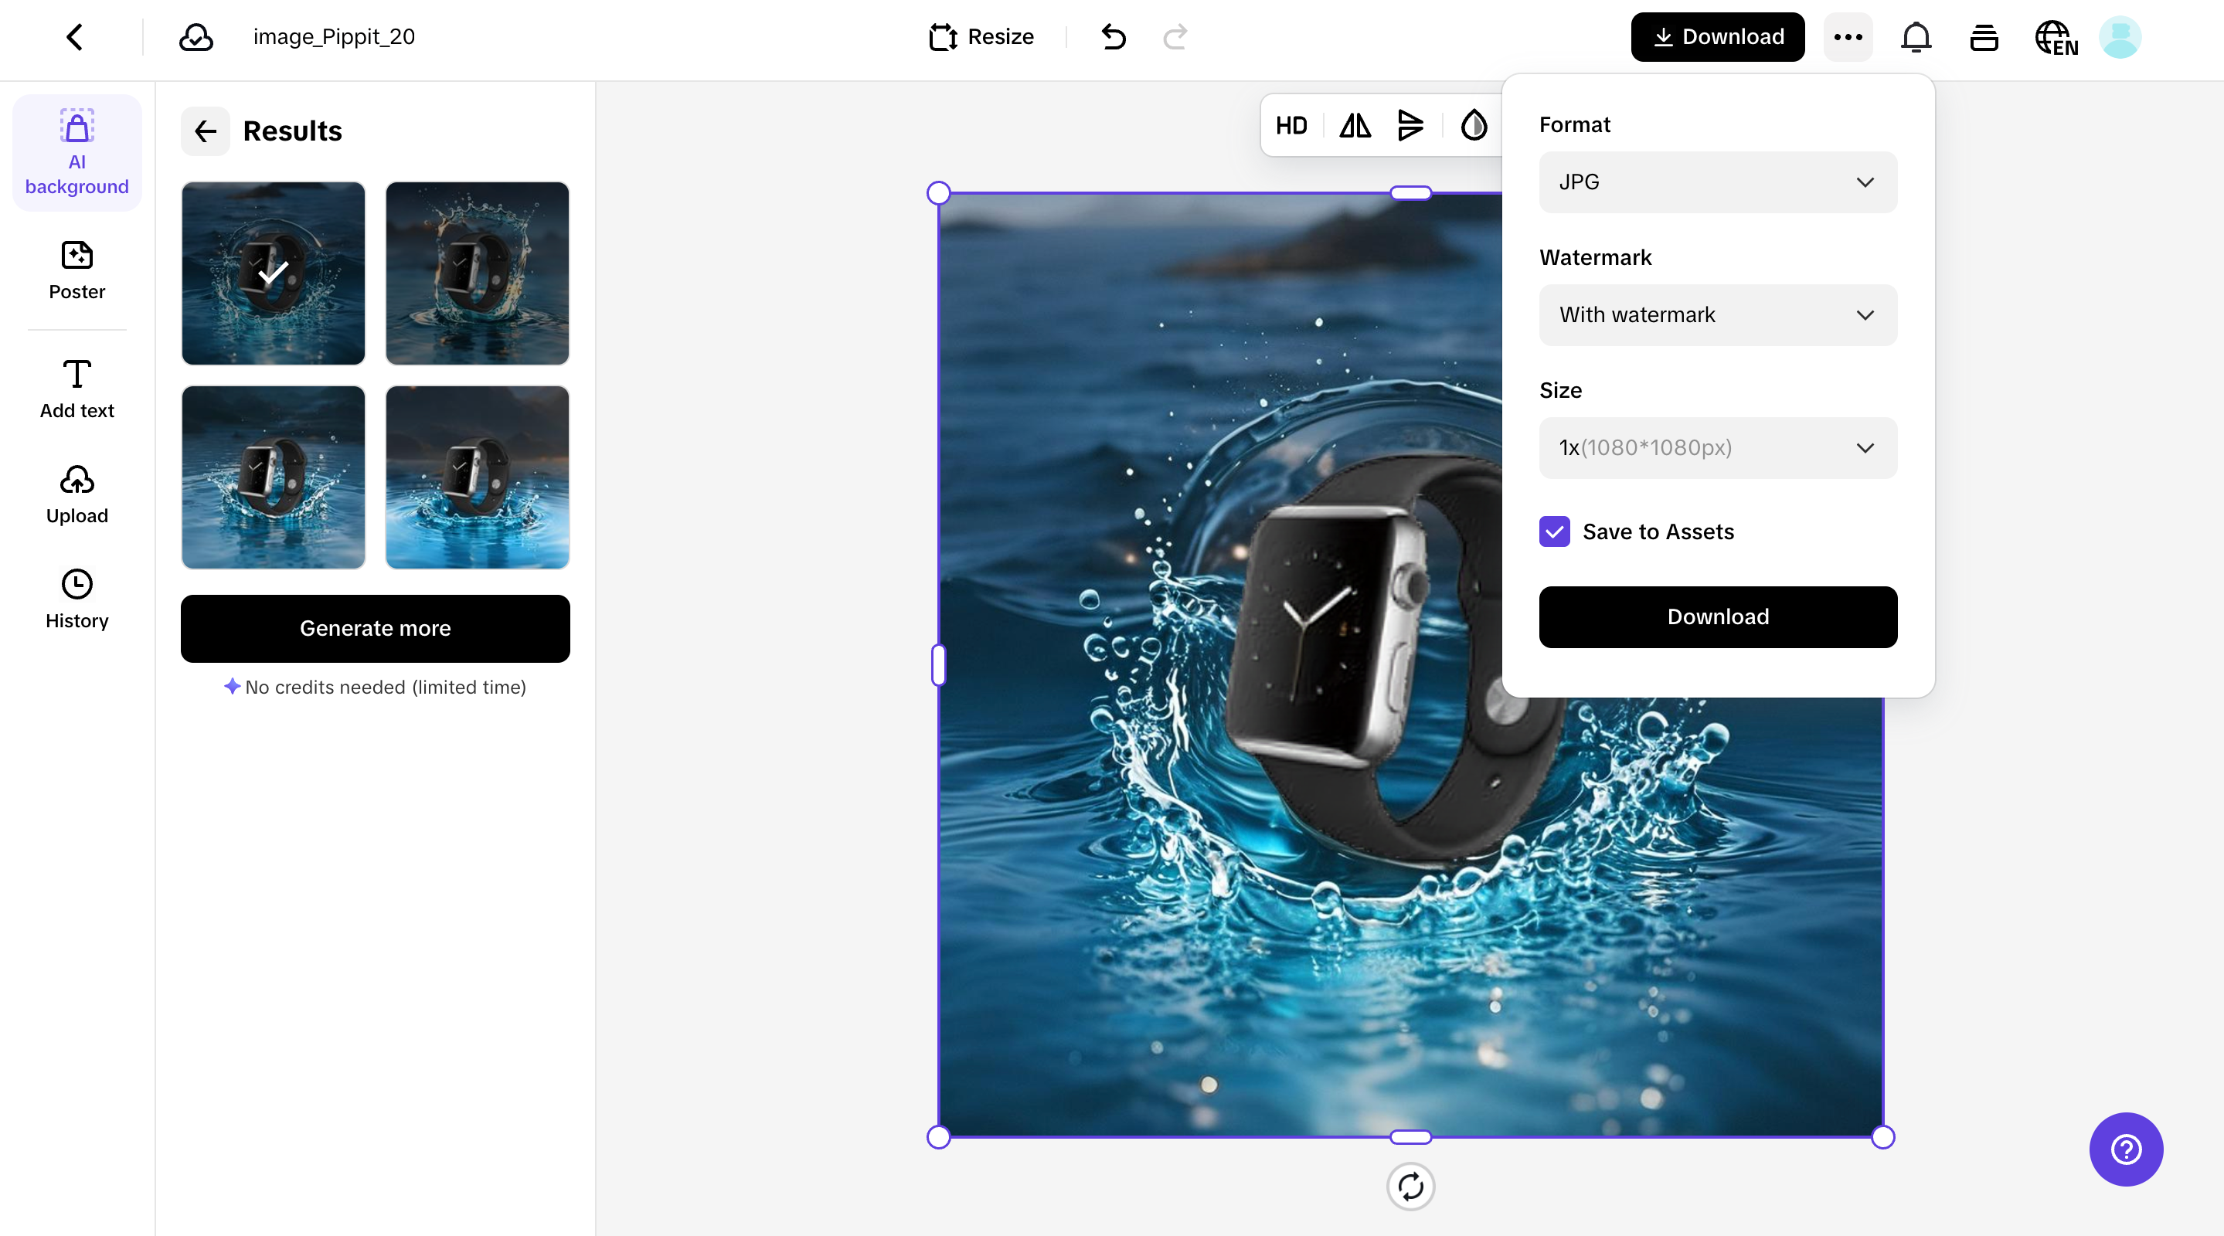Click the left edge handle of the image
This screenshot has width=2224, height=1236.
coord(938,665)
